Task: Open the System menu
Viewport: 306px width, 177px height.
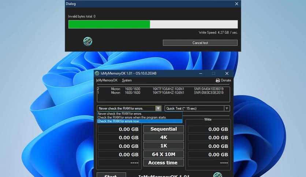Action: [x=127, y=80]
